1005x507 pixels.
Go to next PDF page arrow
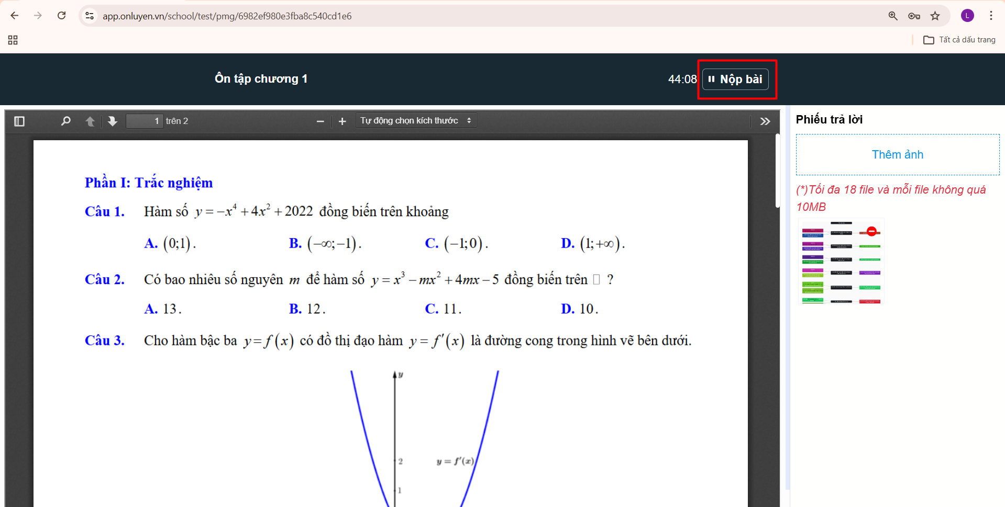pyautogui.click(x=113, y=121)
